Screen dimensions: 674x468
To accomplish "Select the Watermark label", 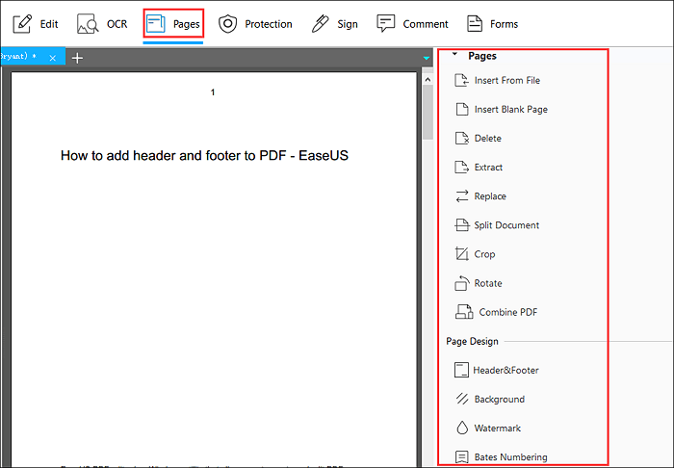I will coord(498,428).
